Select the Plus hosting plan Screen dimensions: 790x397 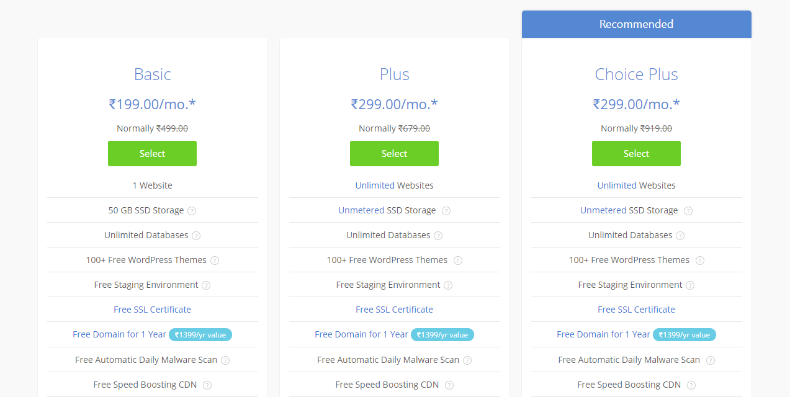[x=394, y=153]
